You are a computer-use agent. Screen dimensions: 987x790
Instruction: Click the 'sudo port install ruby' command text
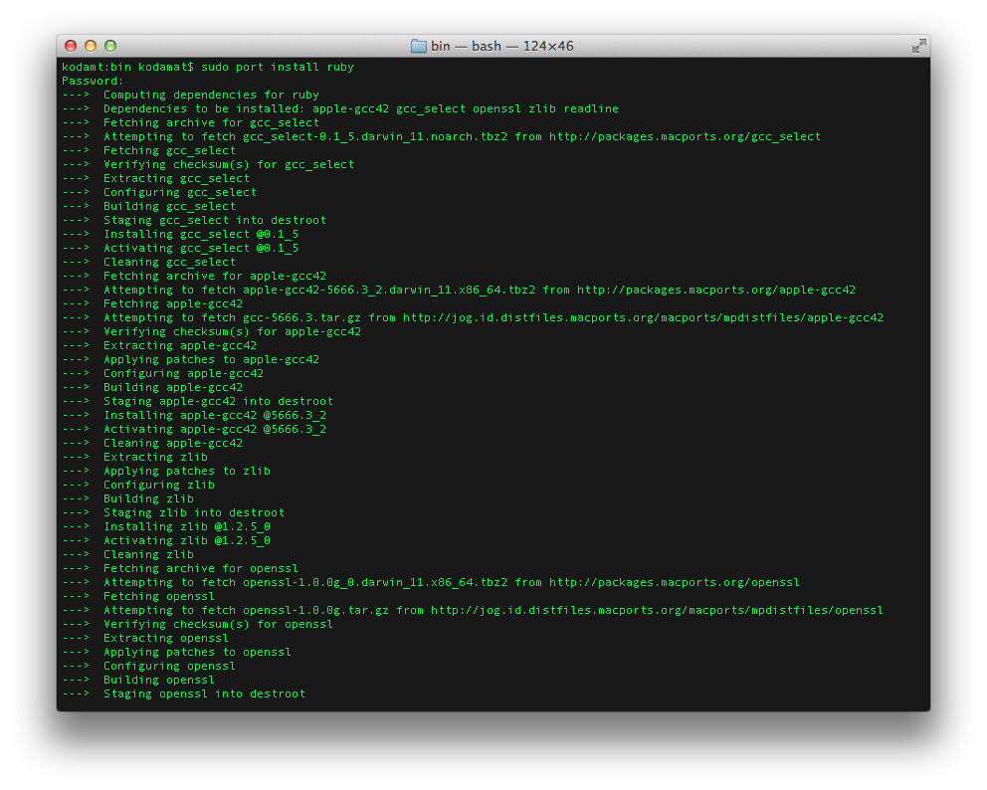(x=278, y=67)
